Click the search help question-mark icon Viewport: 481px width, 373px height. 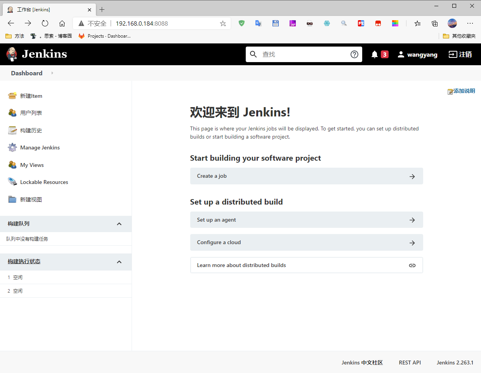click(354, 54)
